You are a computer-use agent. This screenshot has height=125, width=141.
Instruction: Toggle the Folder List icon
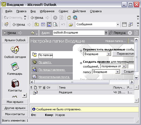coord(43,24)
